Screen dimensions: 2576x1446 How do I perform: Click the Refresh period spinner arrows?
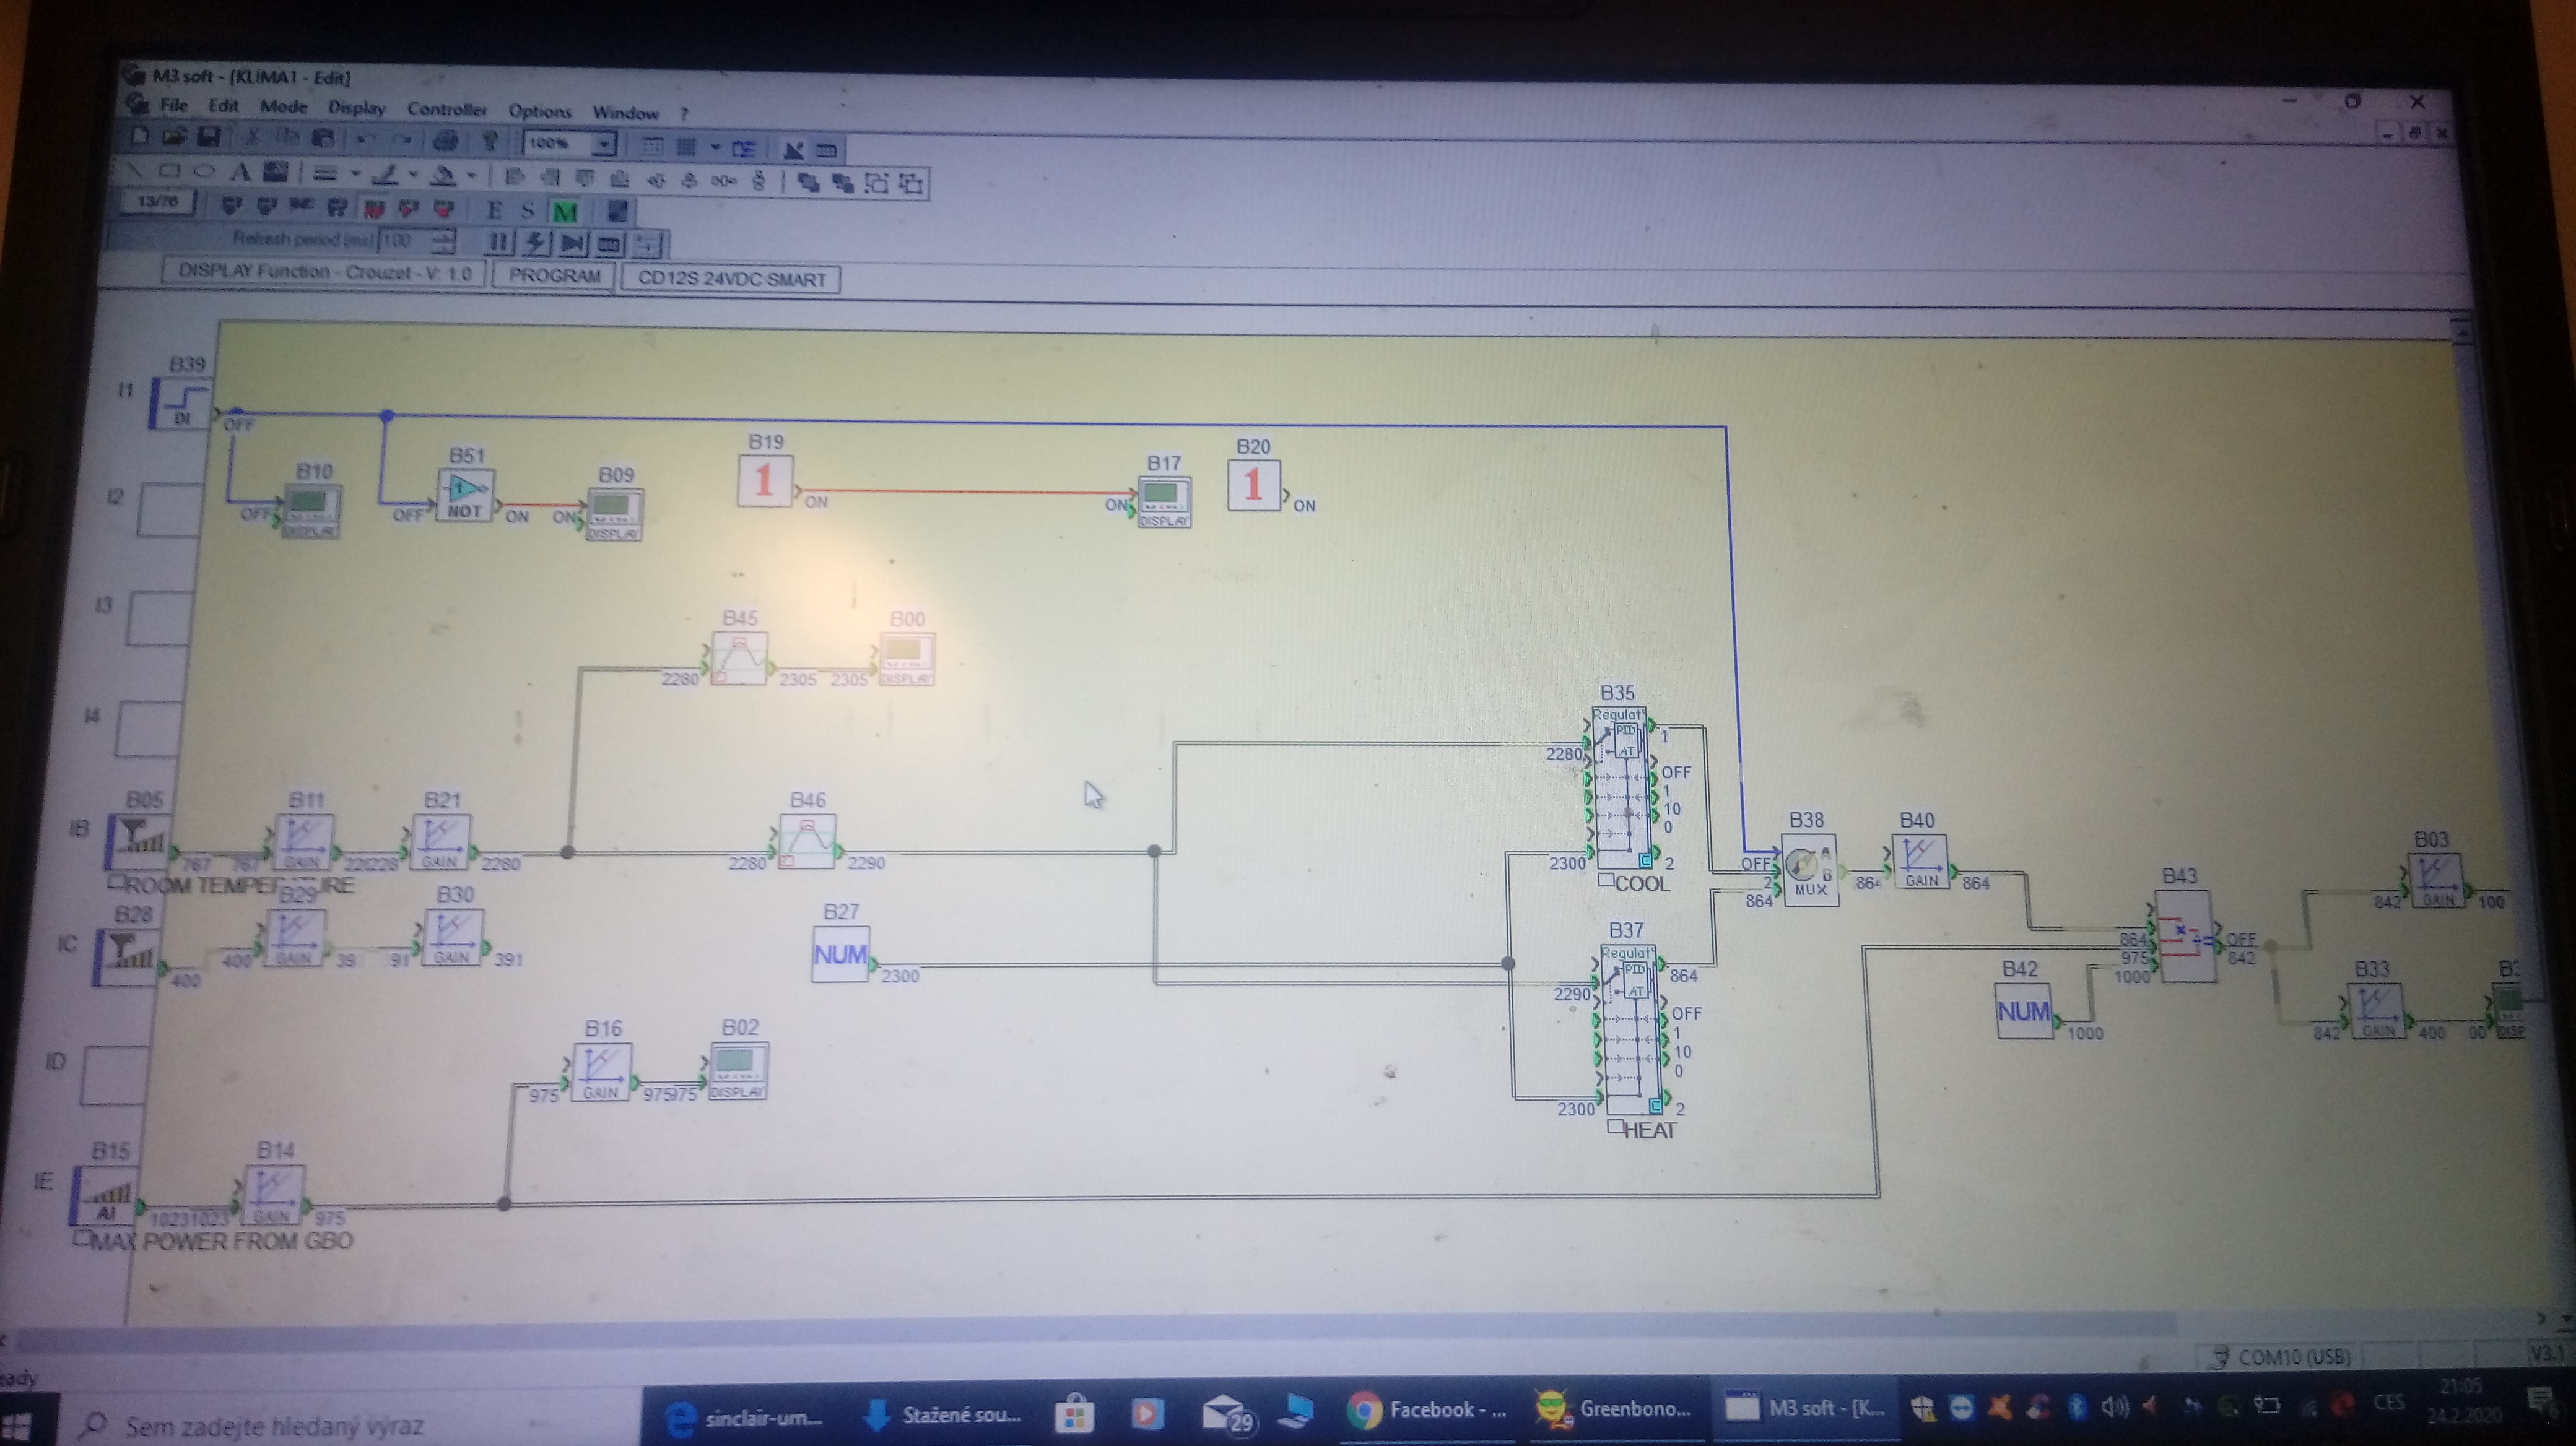pos(443,241)
